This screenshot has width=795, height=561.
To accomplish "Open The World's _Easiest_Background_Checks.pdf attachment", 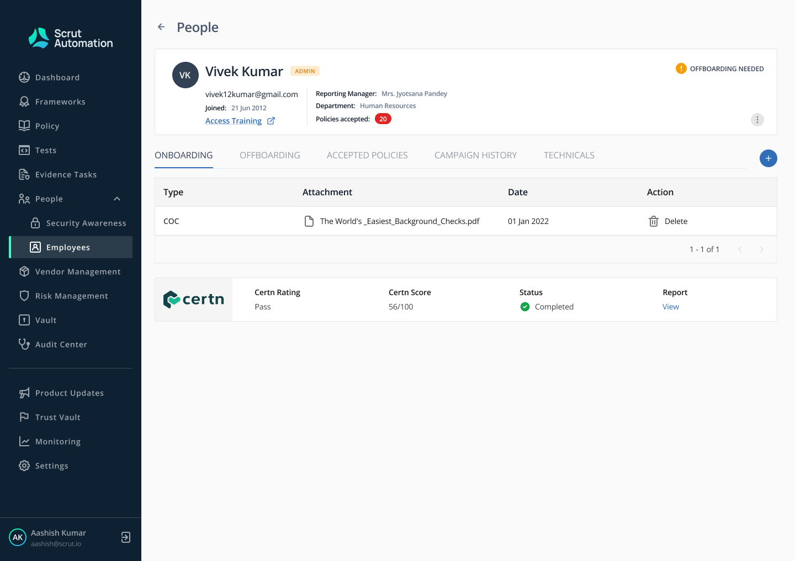I will pos(400,221).
